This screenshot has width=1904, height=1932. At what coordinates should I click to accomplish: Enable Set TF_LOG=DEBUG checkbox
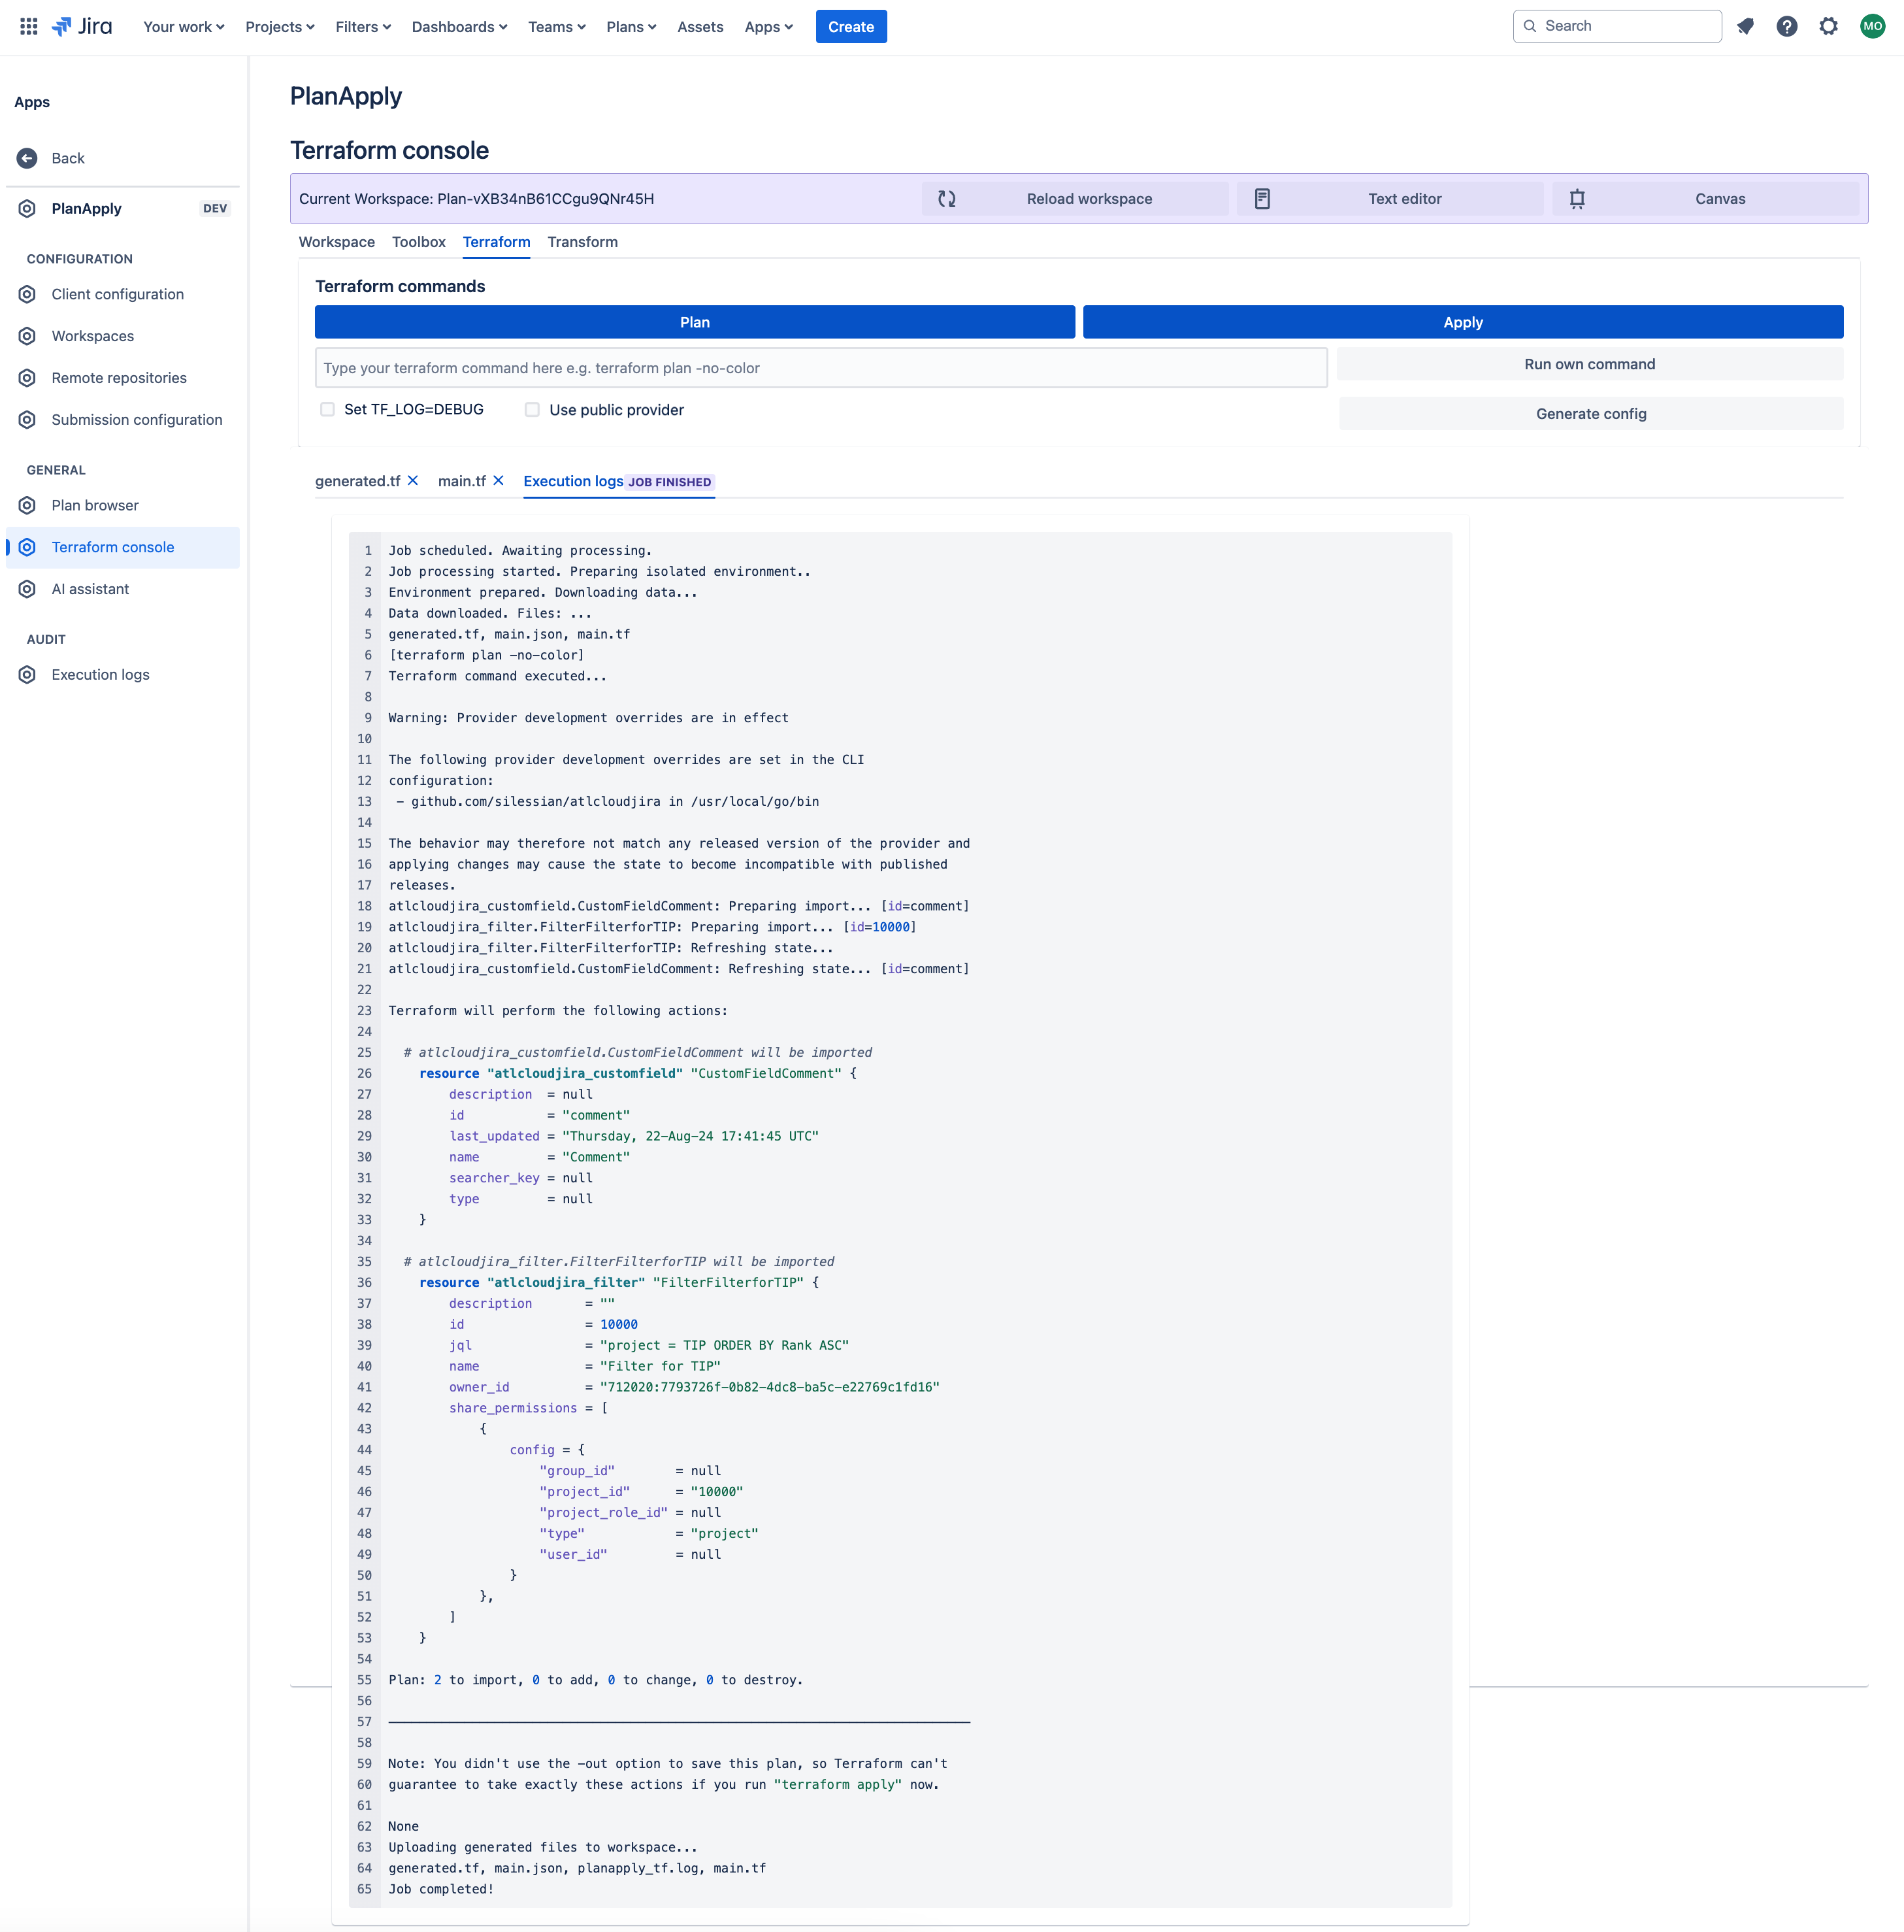327,409
